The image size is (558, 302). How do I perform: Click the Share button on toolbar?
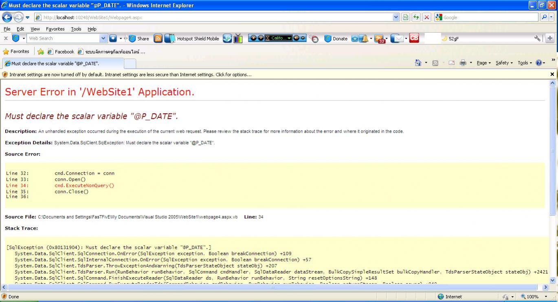(x=139, y=39)
